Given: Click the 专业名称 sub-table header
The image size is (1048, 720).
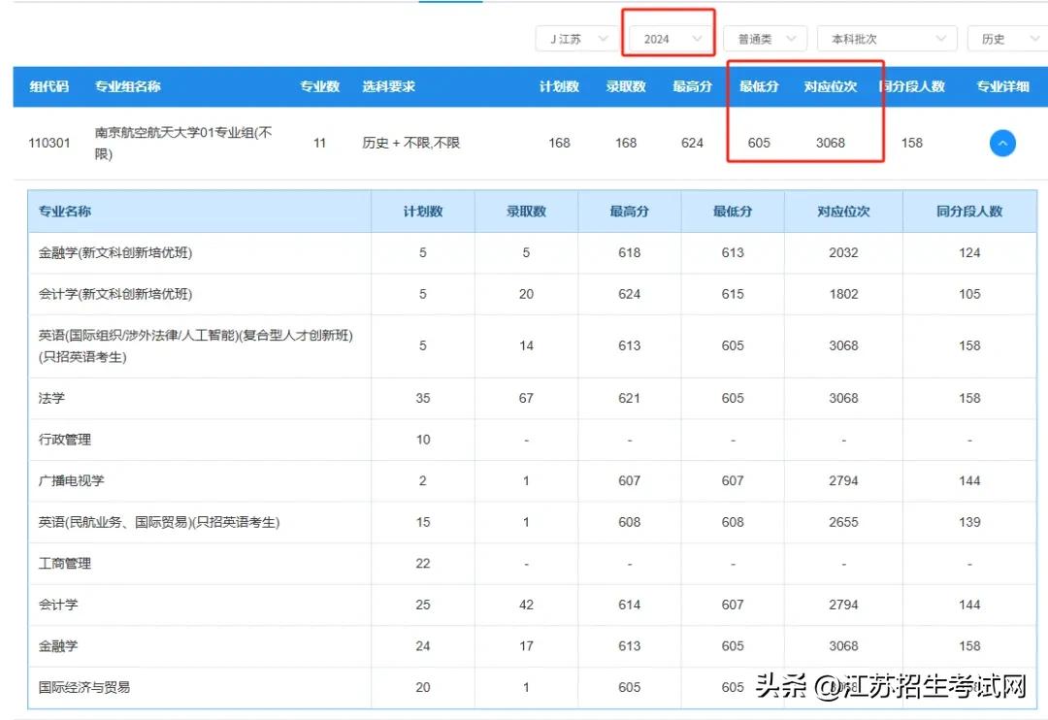Looking at the screenshot, I should (65, 212).
